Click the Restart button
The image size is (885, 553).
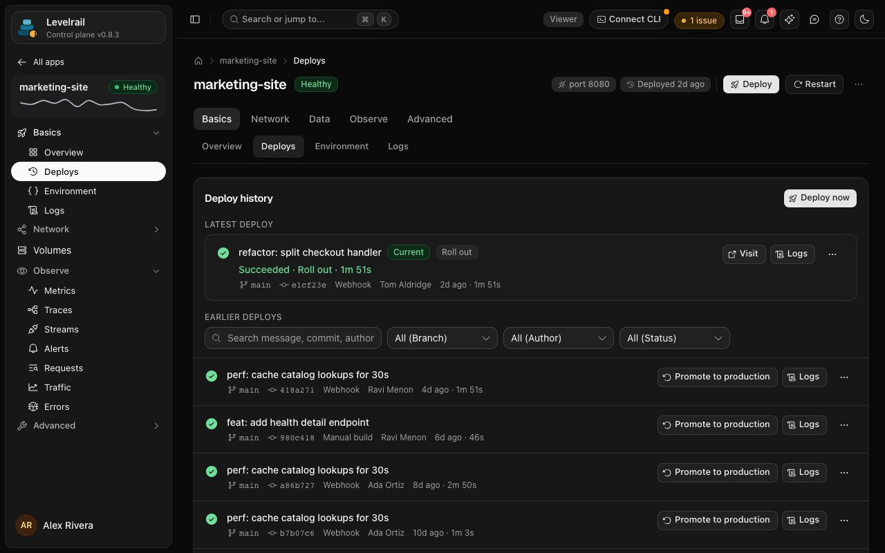point(814,84)
